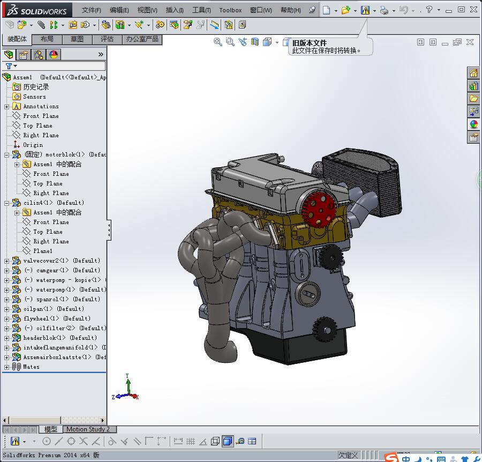Screen dimensions: 482x462
Task: Click the Print icon in top toolbar
Action: tap(384, 10)
